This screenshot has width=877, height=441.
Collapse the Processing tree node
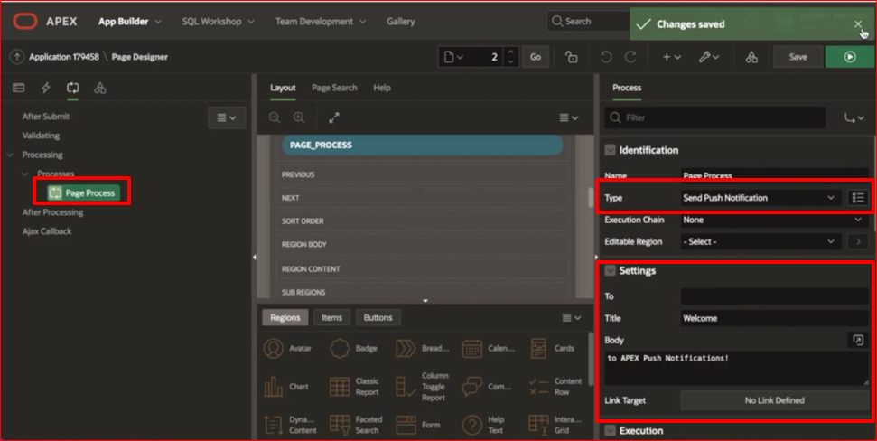tap(10, 155)
